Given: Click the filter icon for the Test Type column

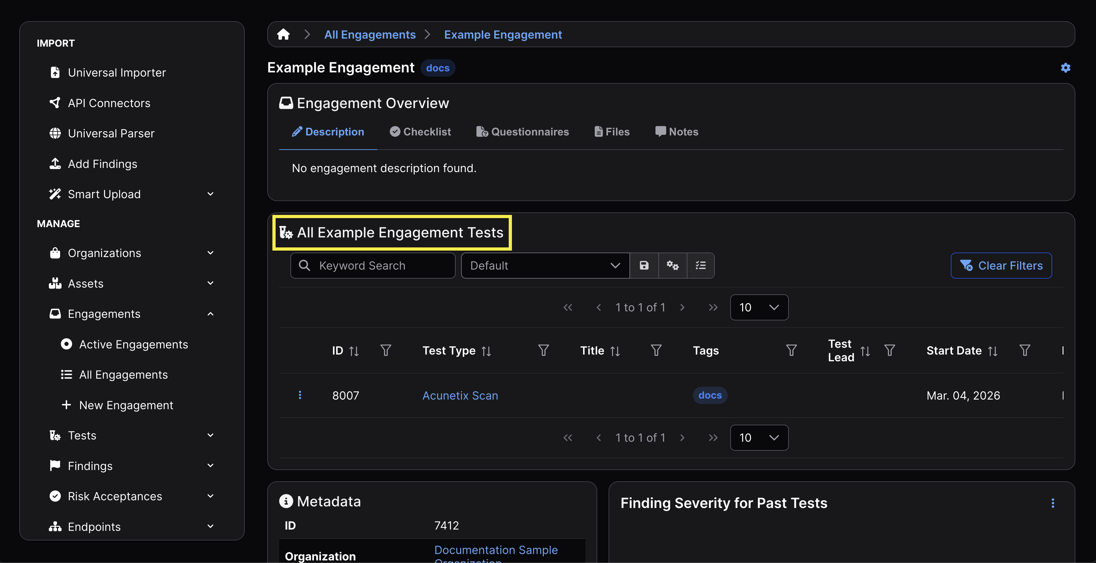Looking at the screenshot, I should click(x=543, y=350).
